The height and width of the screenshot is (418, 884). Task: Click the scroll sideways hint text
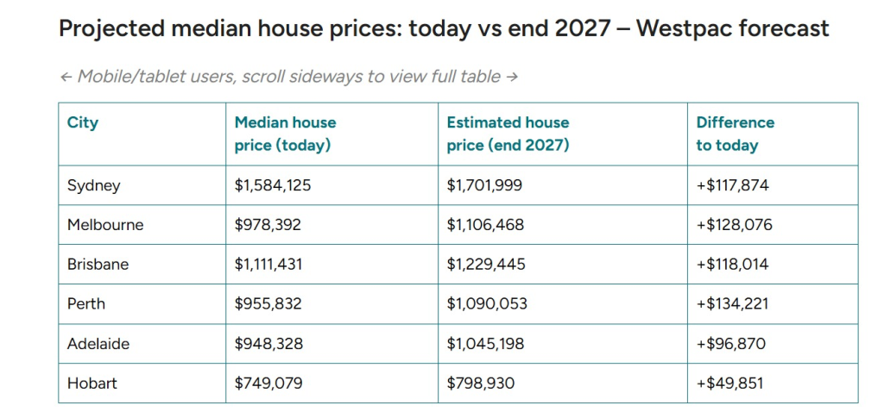288,77
